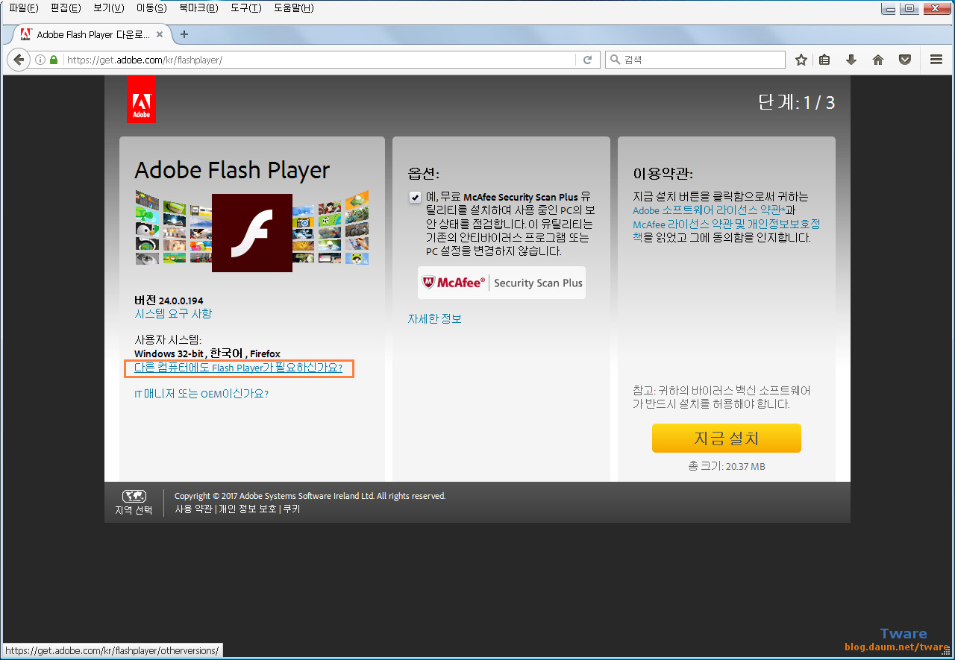This screenshot has width=955, height=660.
Task: Click the URL address bar field
Action: (319, 60)
